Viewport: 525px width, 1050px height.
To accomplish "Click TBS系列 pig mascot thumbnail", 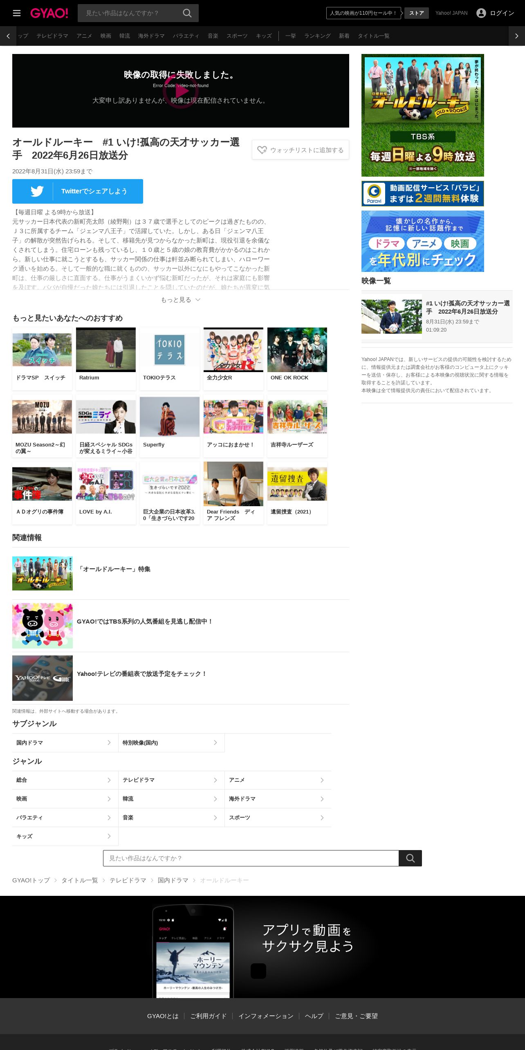I will [x=43, y=626].
